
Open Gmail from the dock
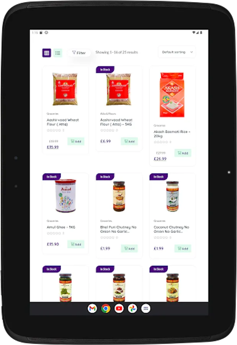(x=92, y=309)
